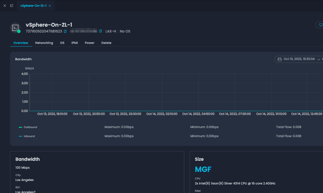The width and height of the screenshot is (323, 193).
Task: Open the console monitor icon button
Action: tap(320, 25)
